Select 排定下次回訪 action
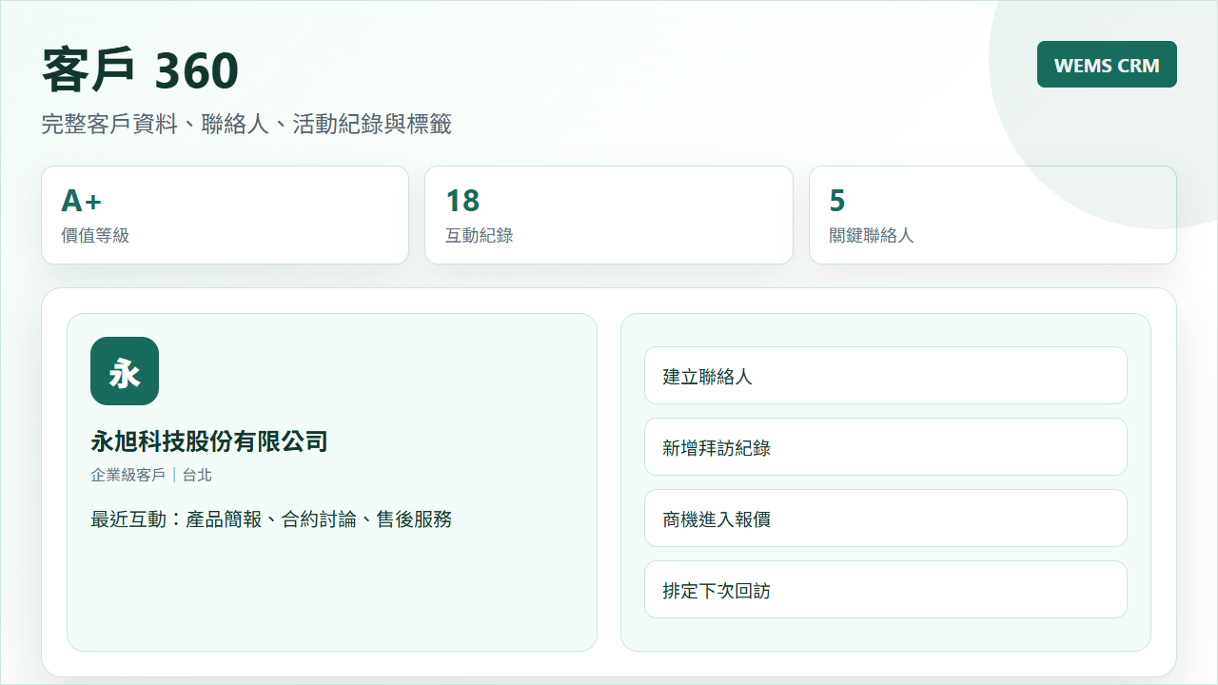The image size is (1218, 685). [886, 590]
